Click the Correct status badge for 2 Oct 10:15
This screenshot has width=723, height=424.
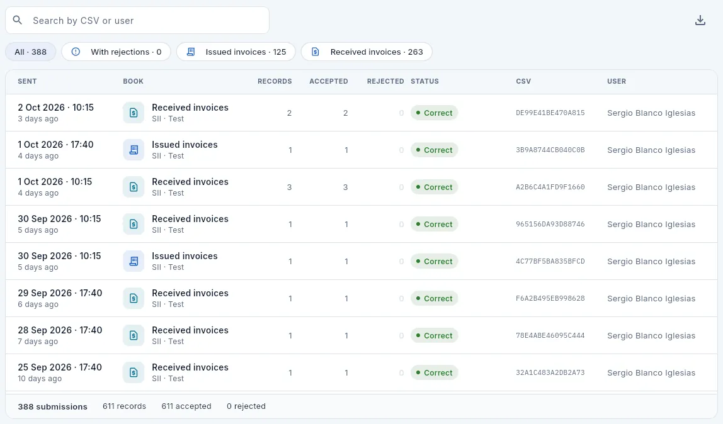point(434,113)
